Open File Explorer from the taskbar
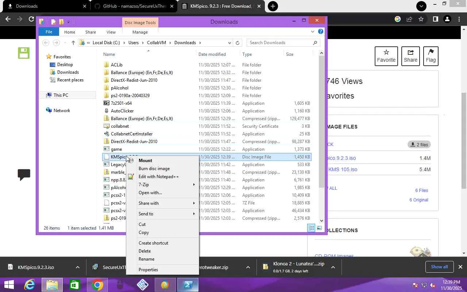467x292 pixels. click(x=52, y=285)
